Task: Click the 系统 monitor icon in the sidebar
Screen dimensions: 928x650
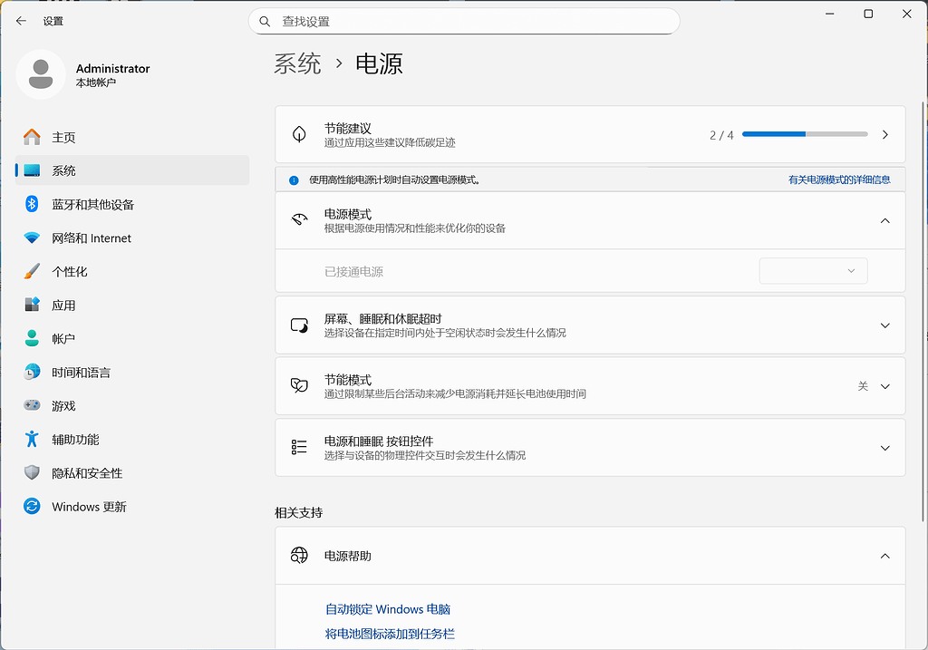Action: pyautogui.click(x=32, y=170)
